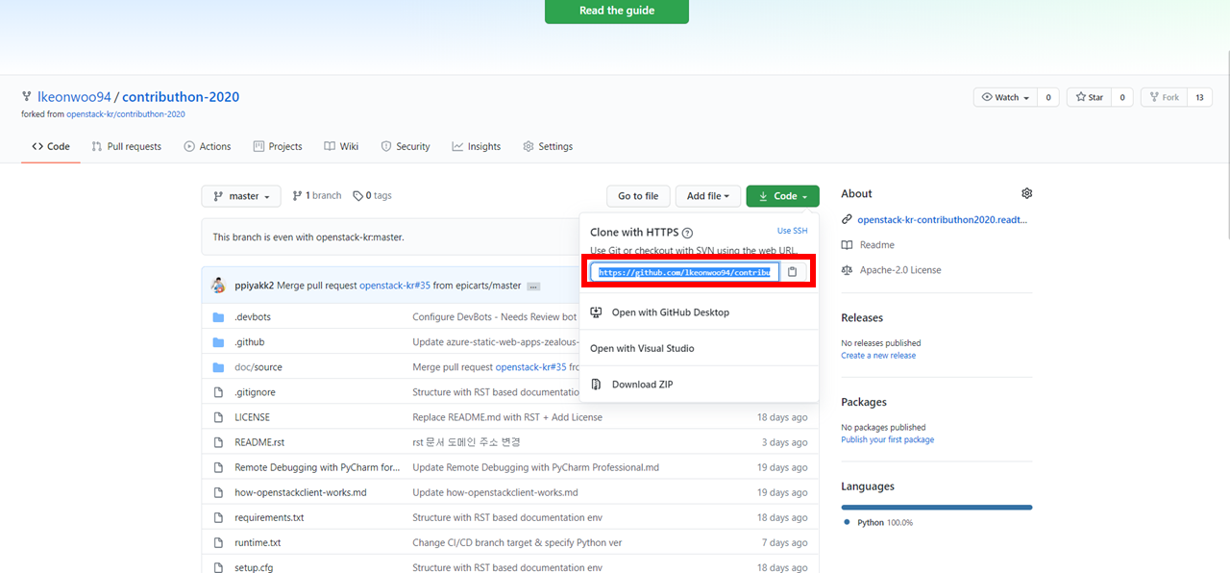
Task: Open the openstack-kr-contributhon2020.readt... website link
Action: 942,219
